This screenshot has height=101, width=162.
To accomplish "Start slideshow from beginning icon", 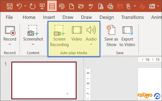I will [x=42, y=6].
